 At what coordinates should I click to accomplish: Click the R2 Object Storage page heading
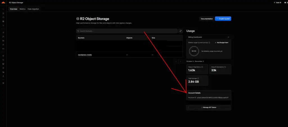click(94, 19)
